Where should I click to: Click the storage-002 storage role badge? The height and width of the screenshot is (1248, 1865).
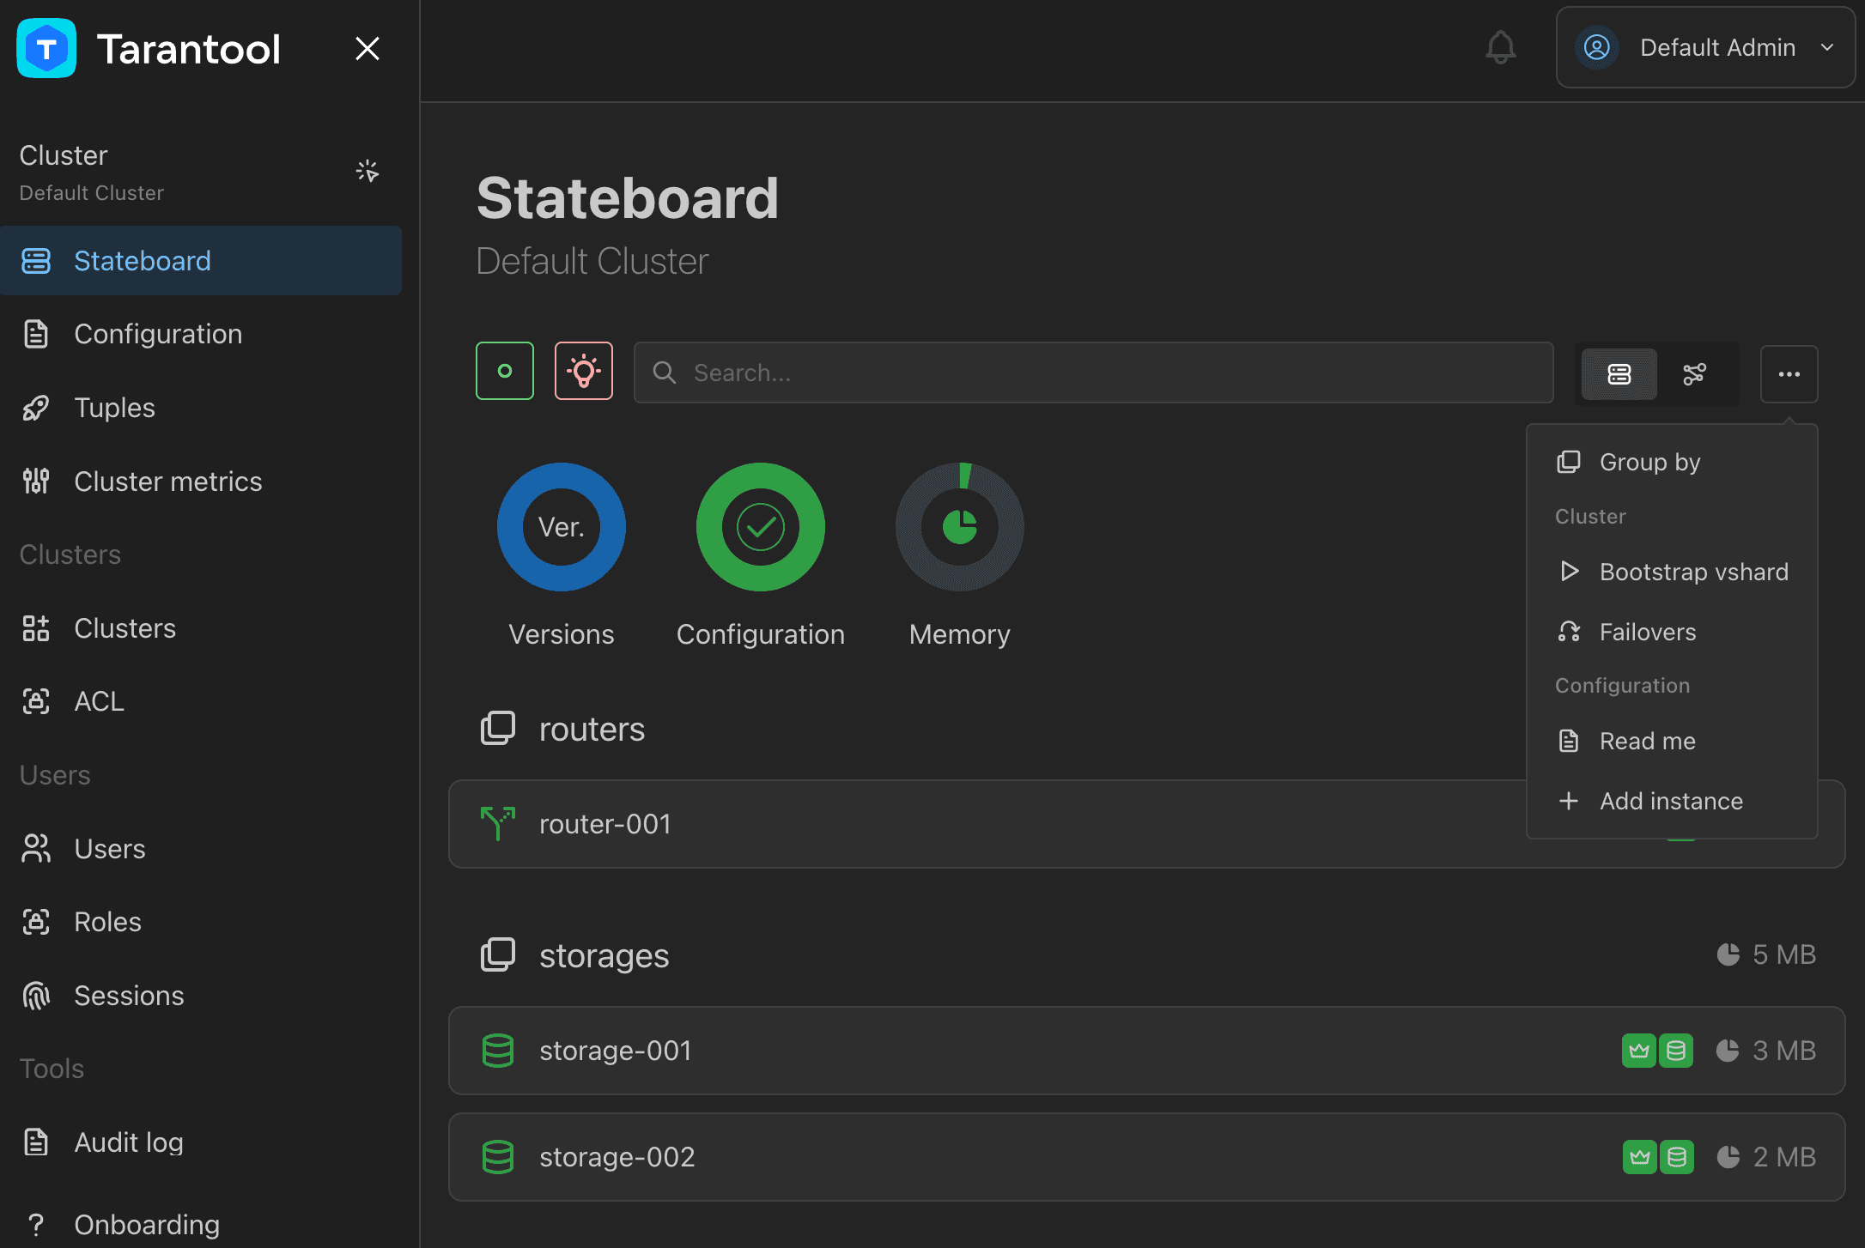coord(1677,1157)
